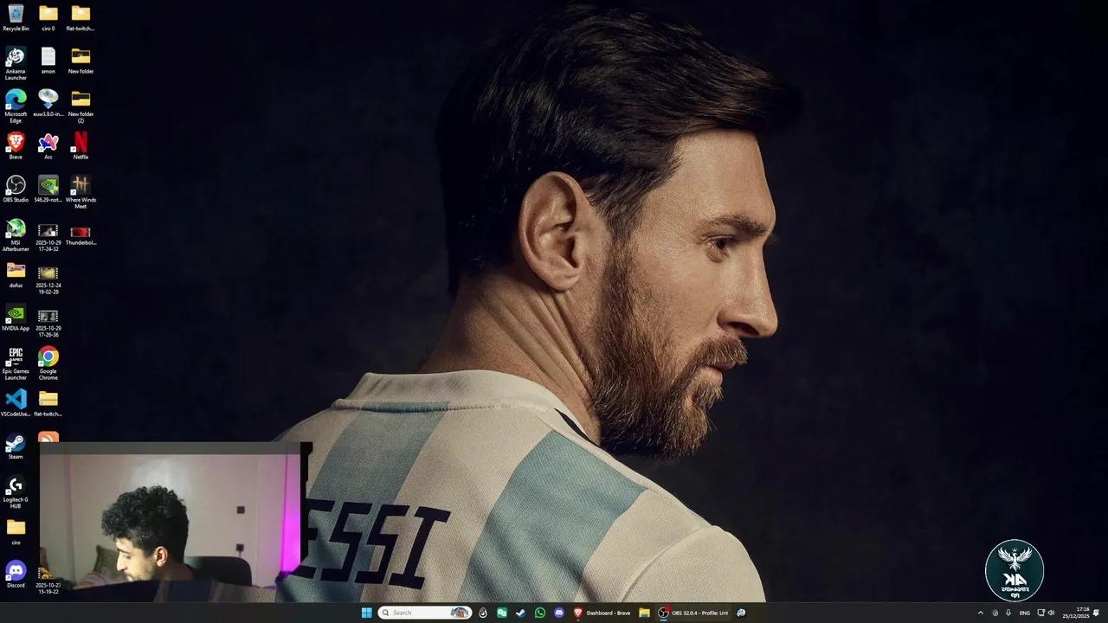The width and height of the screenshot is (1108, 623).
Task: Expand hidden system tray icons
Action: point(981,613)
